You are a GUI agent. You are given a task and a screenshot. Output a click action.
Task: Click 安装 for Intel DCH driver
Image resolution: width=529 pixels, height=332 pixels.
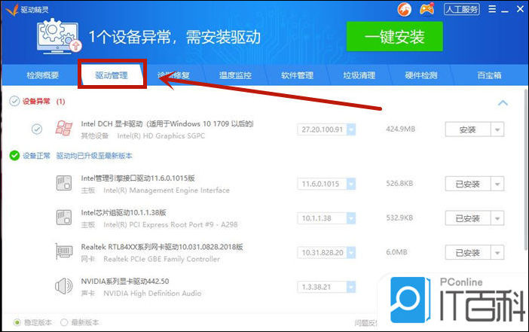468,129
